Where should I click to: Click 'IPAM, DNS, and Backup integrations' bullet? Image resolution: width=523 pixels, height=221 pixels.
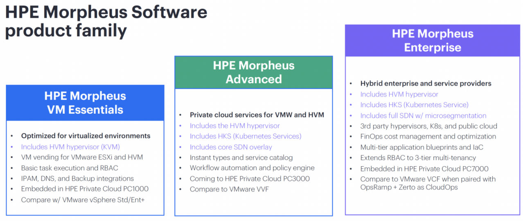pyautogui.click(x=77, y=178)
